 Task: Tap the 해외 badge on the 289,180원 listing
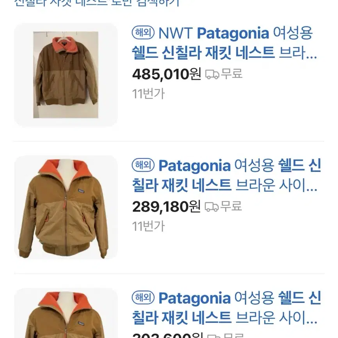pos(143,165)
